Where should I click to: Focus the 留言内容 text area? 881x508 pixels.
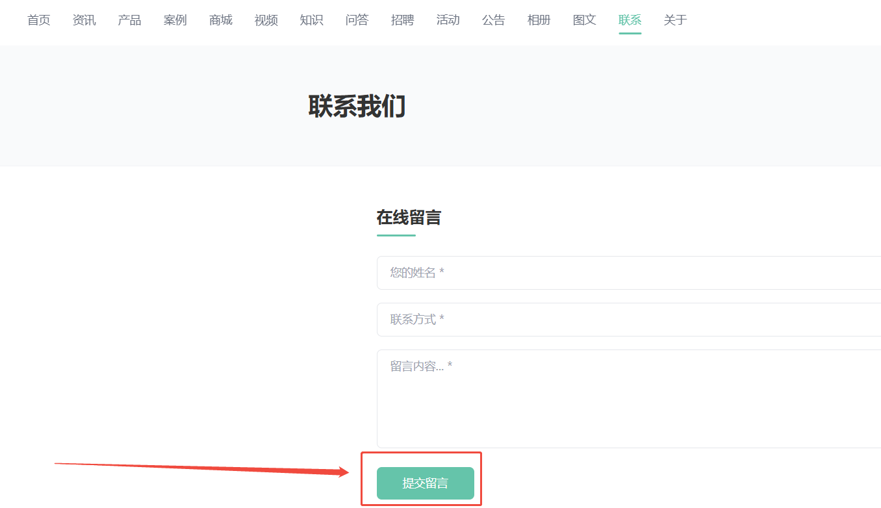point(629,399)
